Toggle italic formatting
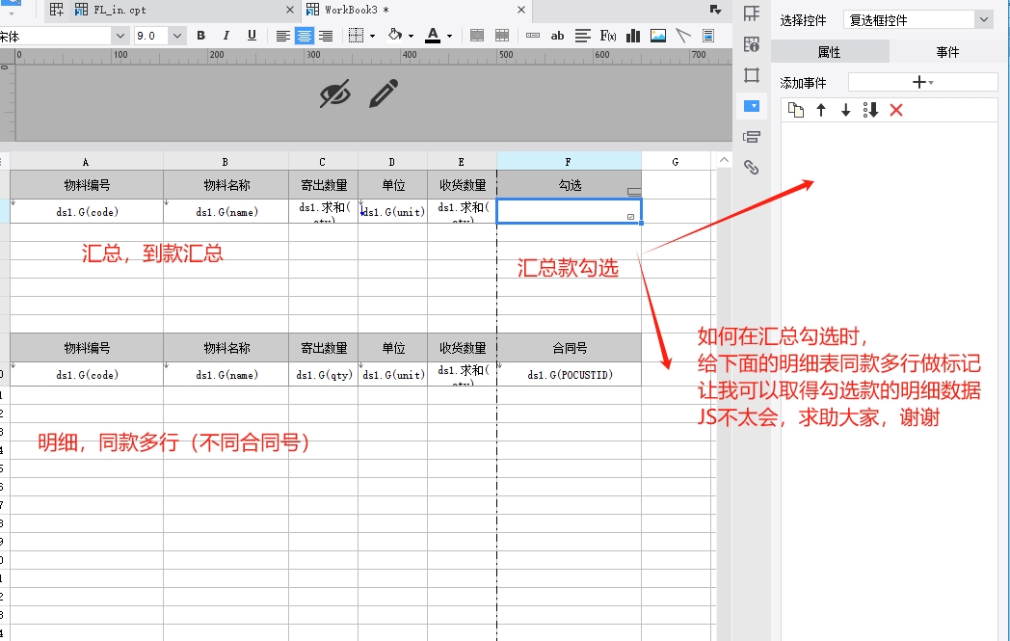This screenshot has height=641, width=1010. point(226,36)
